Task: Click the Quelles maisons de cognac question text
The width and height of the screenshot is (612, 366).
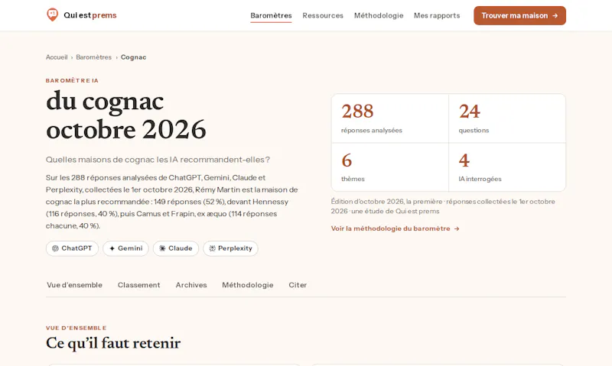Action: click(158, 160)
